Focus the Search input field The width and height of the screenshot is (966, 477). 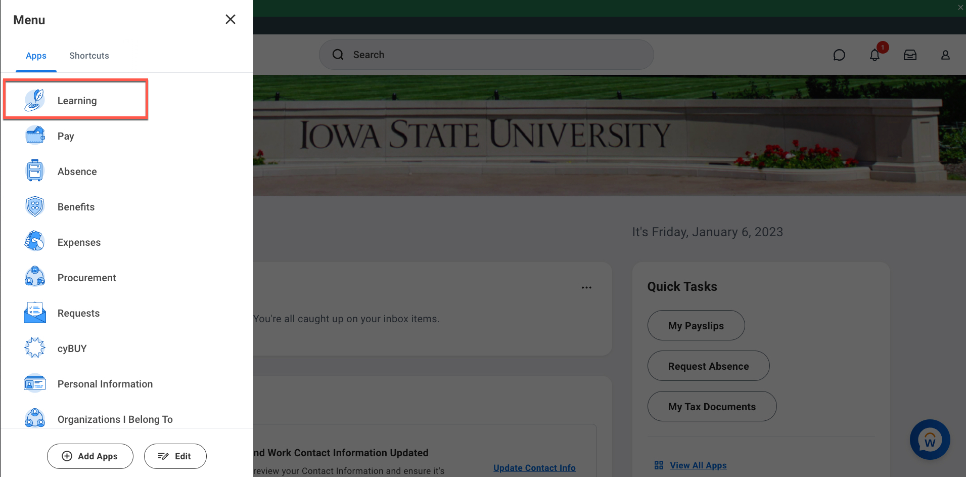coord(486,55)
